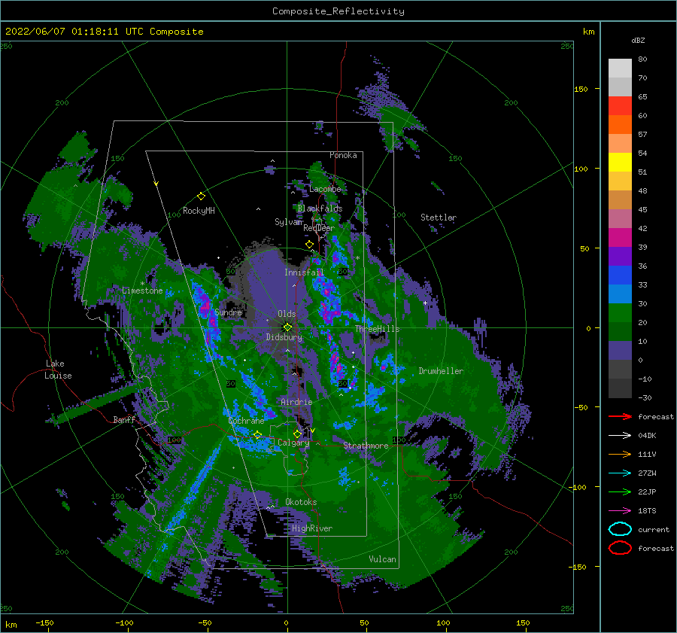
Task: Click the Cochrane map label
Action: (246, 421)
